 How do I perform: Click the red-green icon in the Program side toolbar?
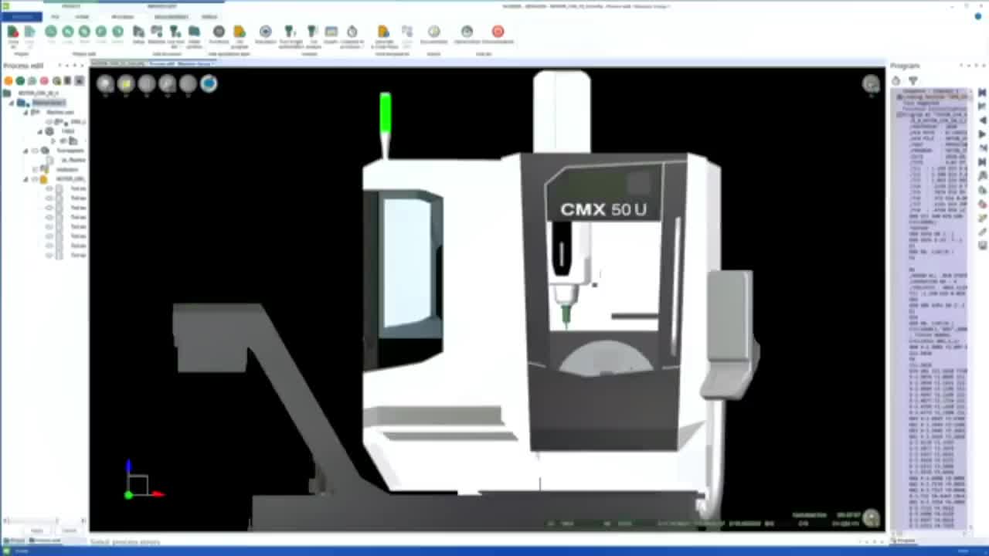[x=983, y=204]
